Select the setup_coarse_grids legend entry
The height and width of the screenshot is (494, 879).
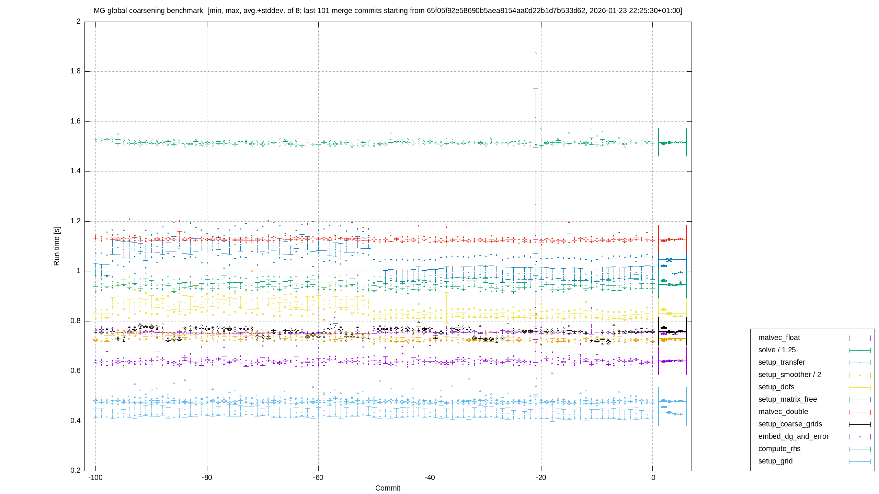[790, 424]
